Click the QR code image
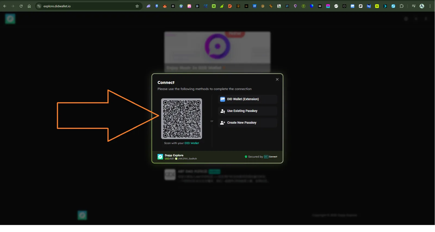Image resolution: width=435 pixels, height=232 pixels. (x=181, y=119)
